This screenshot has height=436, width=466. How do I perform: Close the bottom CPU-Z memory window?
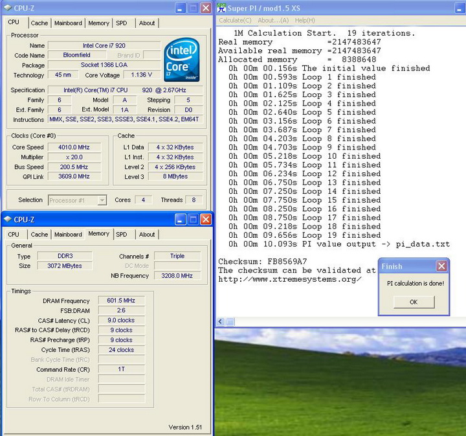click(x=206, y=220)
